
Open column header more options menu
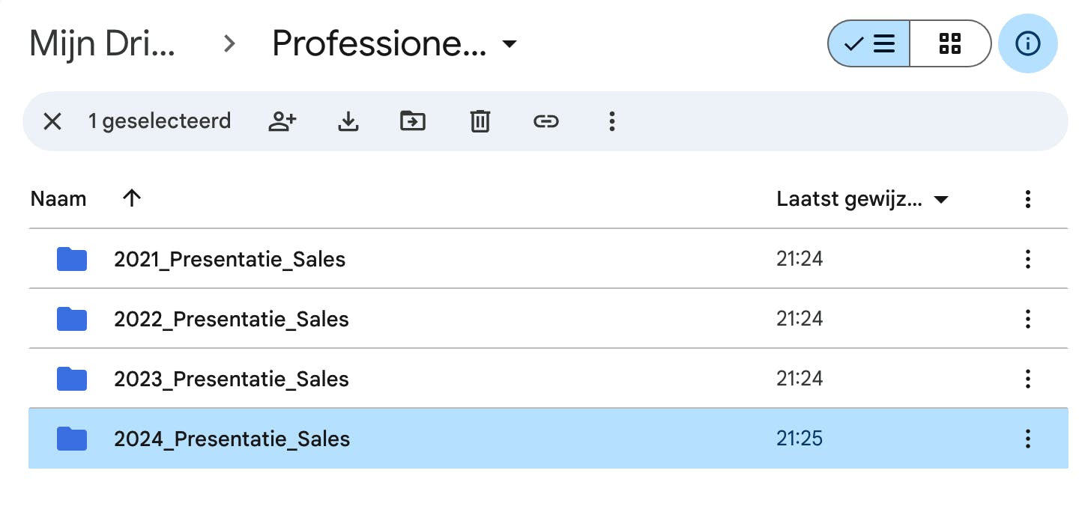(x=1027, y=199)
